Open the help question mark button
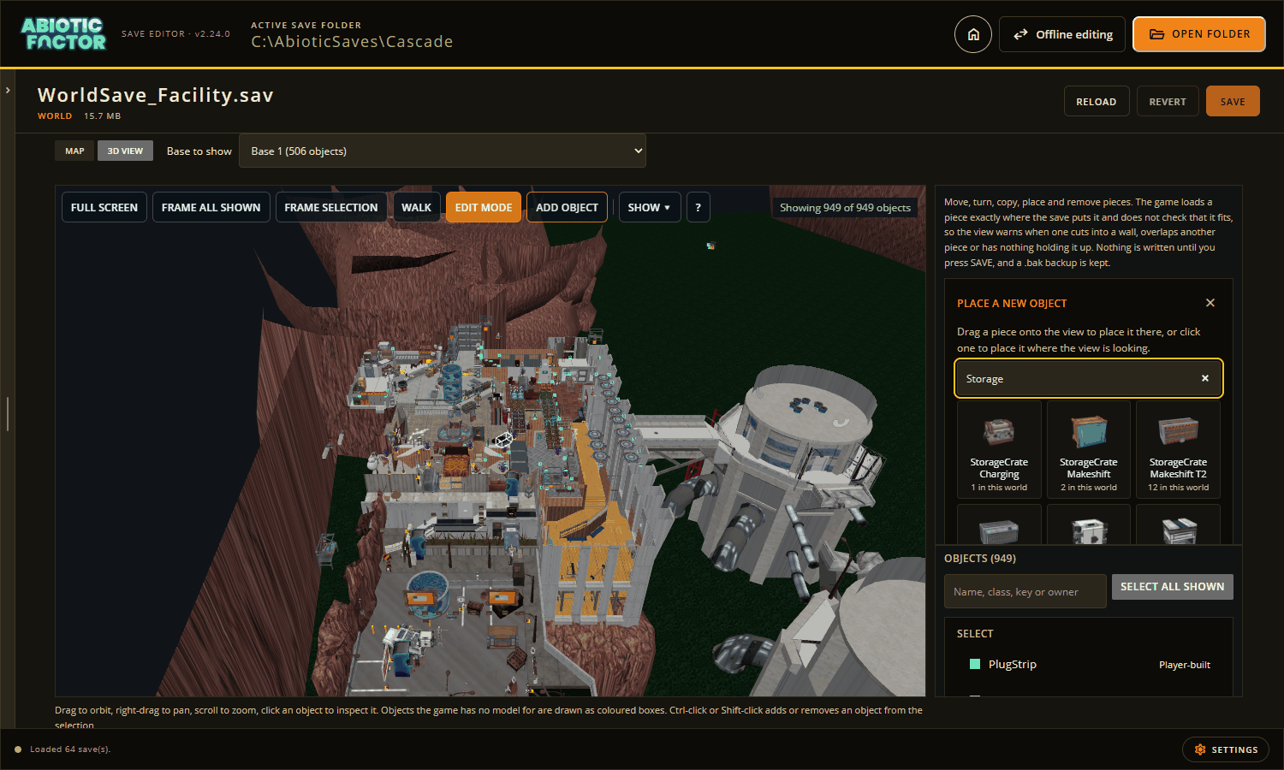Screen dimensions: 1284x770 pos(698,207)
